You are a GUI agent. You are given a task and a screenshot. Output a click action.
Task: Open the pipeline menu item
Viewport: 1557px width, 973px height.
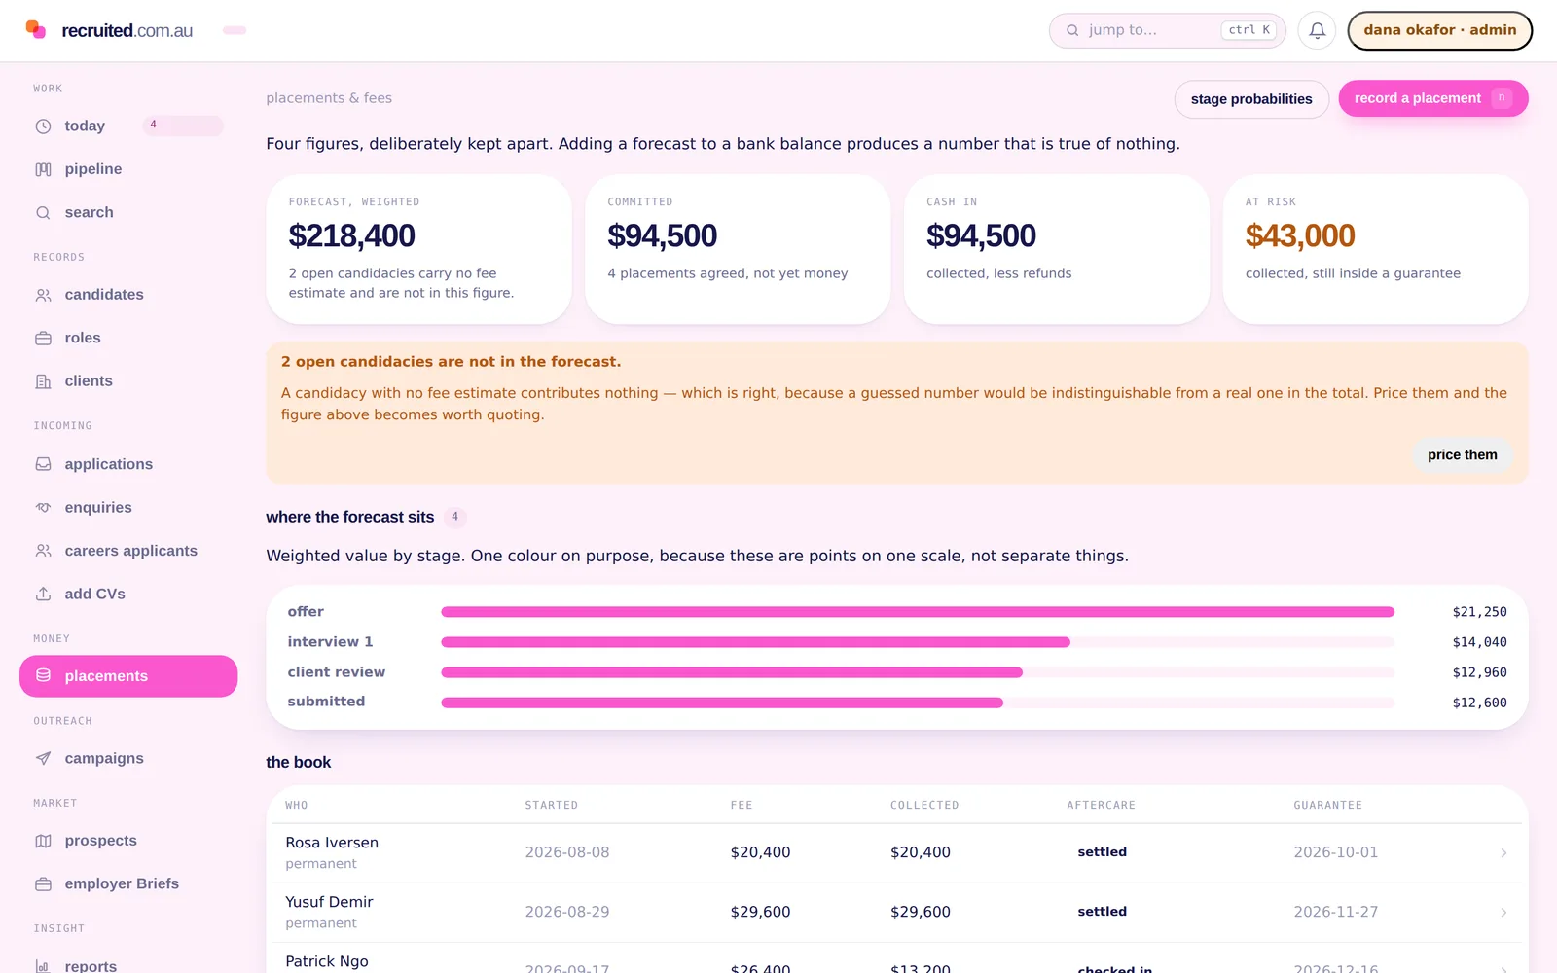128,169
